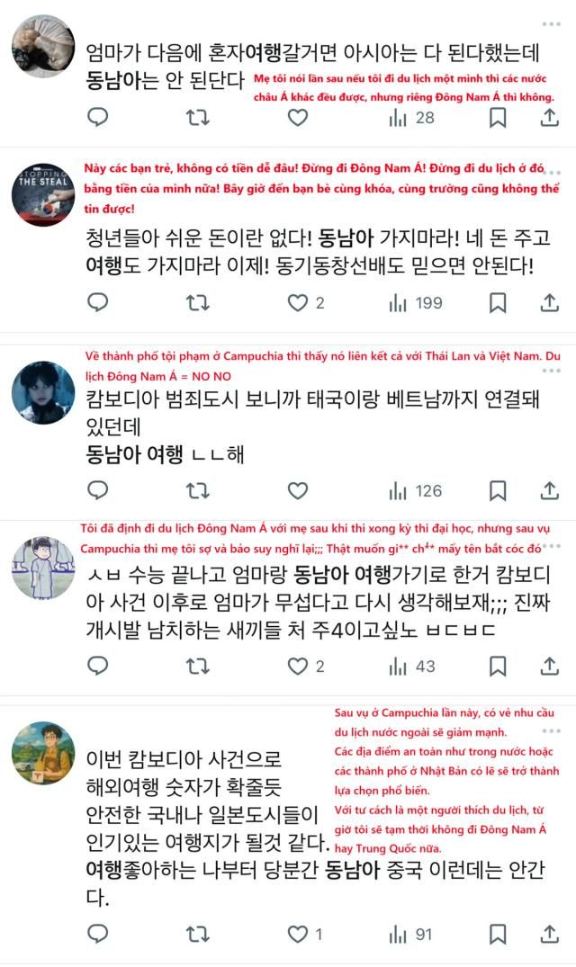
Task: Share the tweet showing 199 views
Action: tap(550, 302)
